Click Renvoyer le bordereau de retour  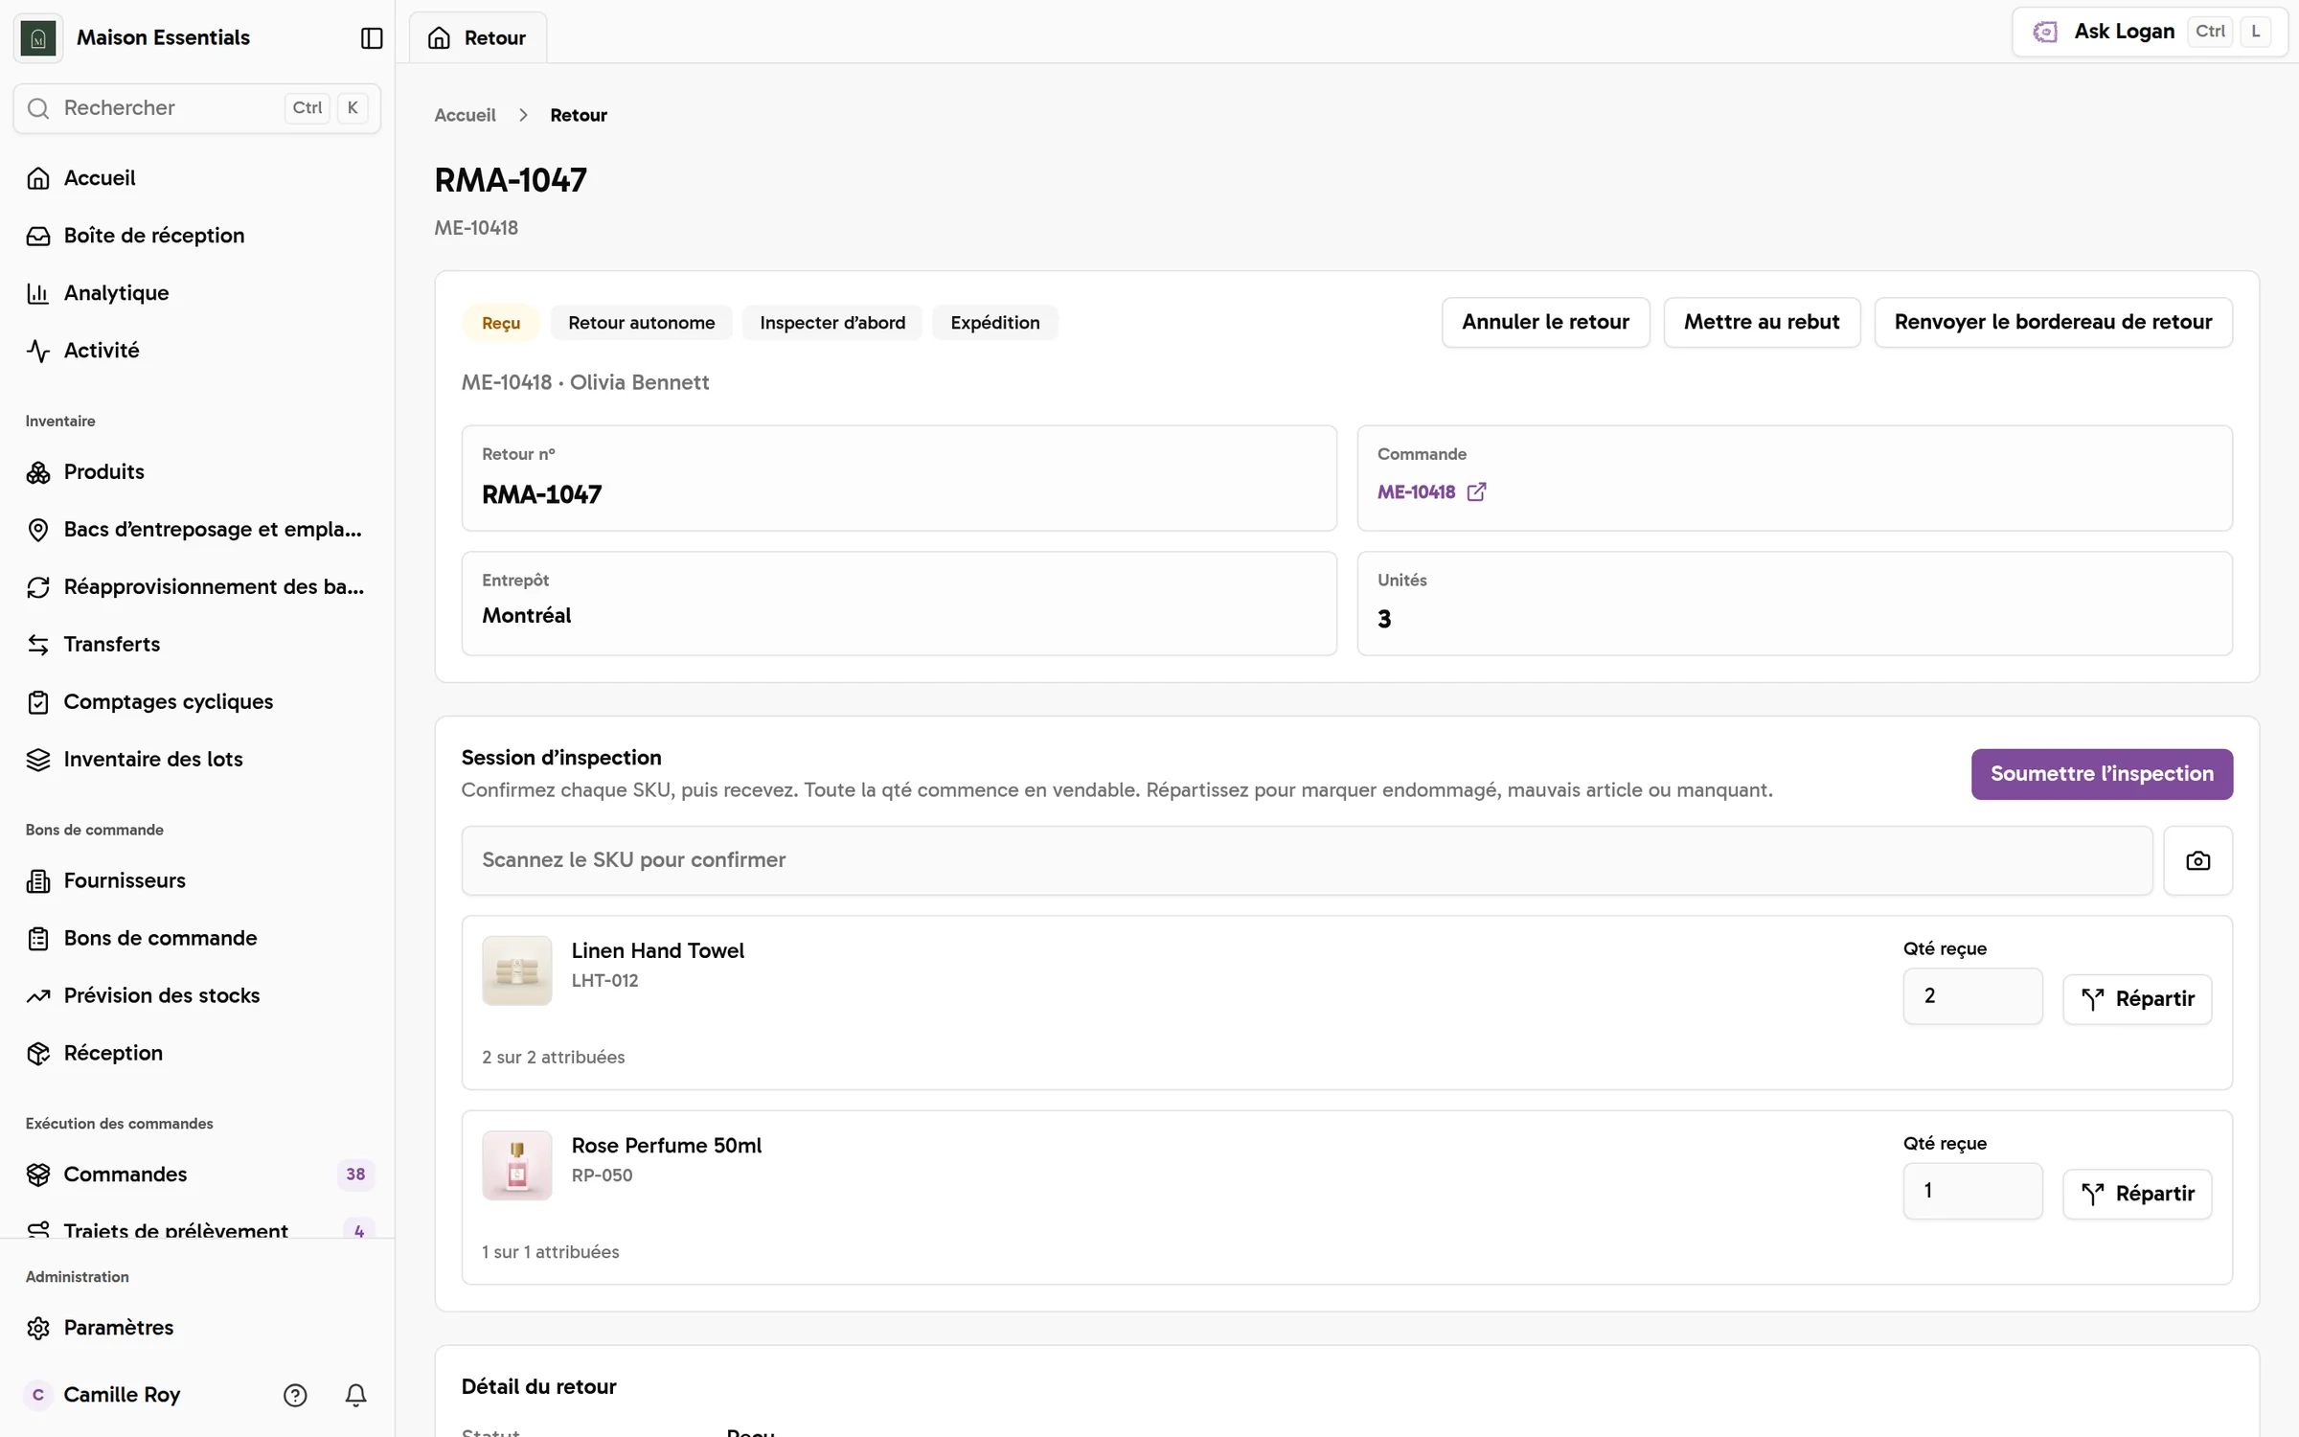[2053, 322]
